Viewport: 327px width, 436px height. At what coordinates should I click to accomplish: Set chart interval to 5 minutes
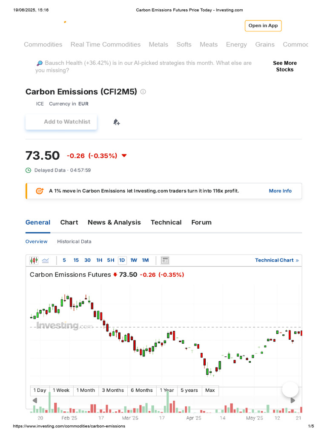pyautogui.click(x=64, y=260)
